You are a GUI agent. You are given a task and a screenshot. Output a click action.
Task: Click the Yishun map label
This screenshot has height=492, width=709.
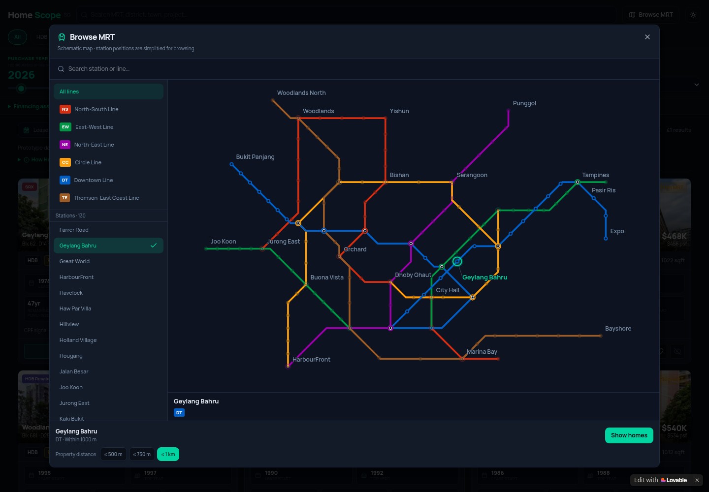click(x=399, y=111)
